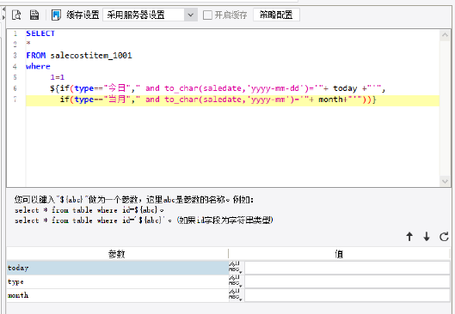This screenshot has height=314, width=455.
Task: Open value type dropdown for today parameter
Action: tap(236, 268)
